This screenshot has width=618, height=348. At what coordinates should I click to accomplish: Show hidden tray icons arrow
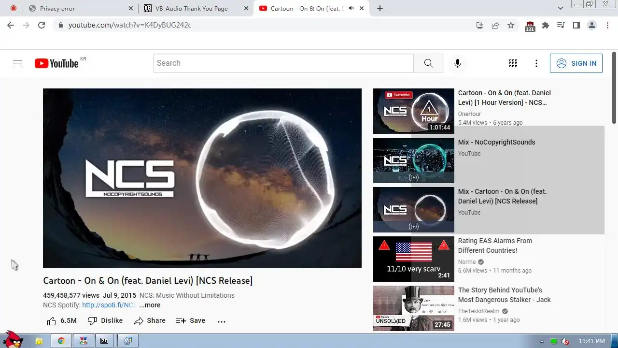point(542,341)
